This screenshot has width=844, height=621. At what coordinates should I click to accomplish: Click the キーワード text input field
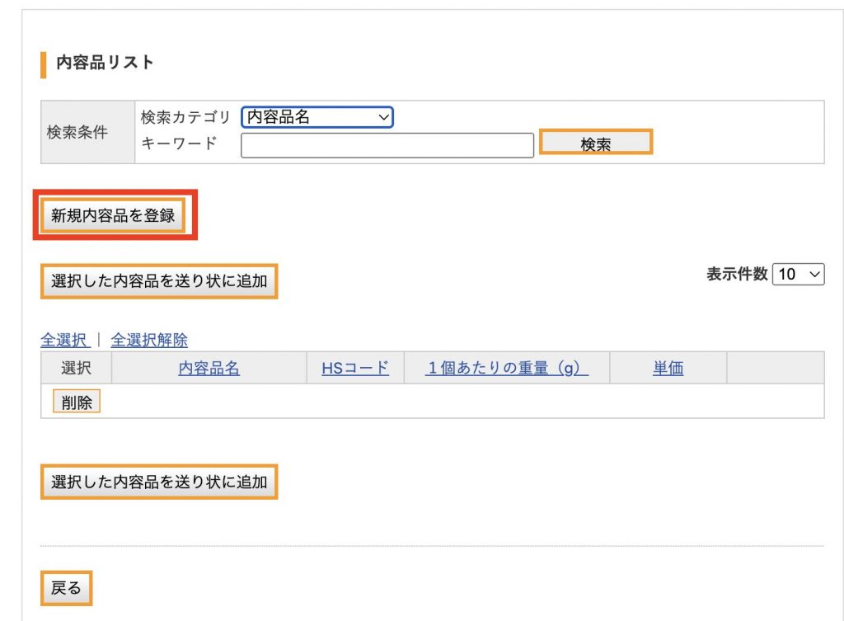[x=387, y=145]
